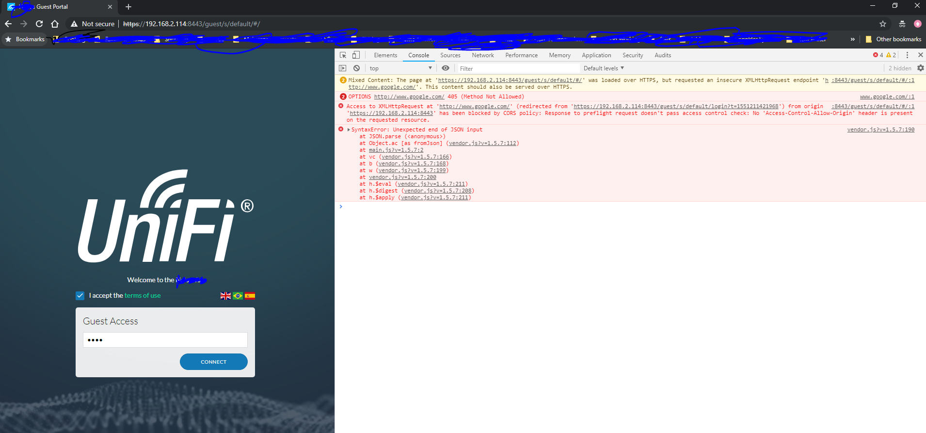This screenshot has height=433, width=926.
Task: Open the terms of use link
Action: [x=142, y=296]
